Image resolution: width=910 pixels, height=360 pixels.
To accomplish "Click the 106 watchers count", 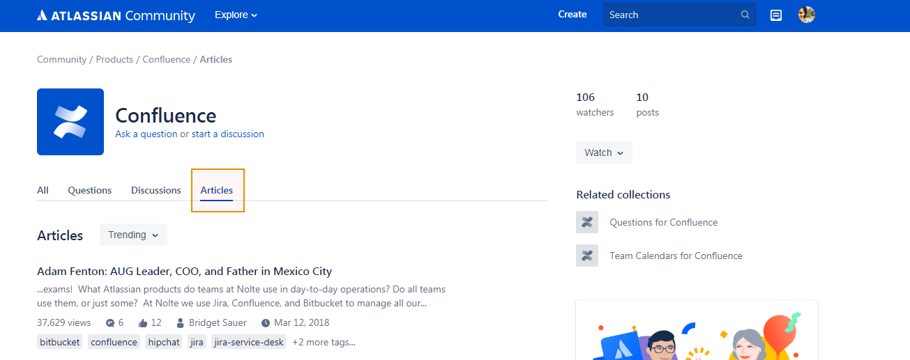I will (x=595, y=104).
